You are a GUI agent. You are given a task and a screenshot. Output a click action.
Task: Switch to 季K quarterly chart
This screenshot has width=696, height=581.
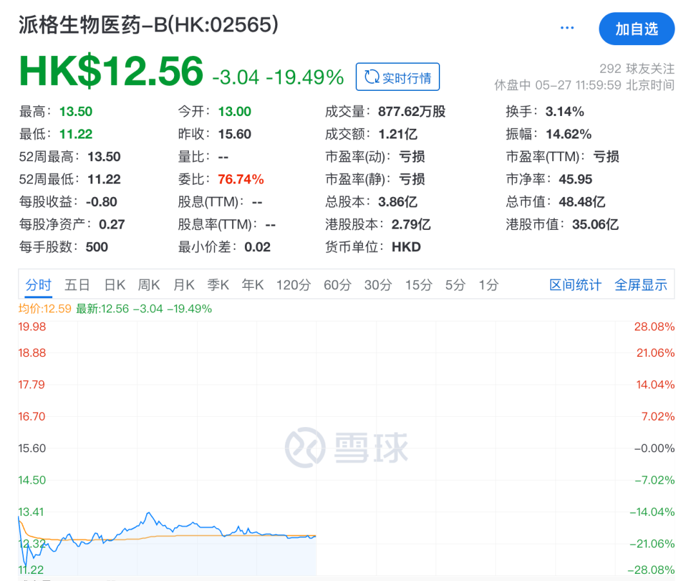tap(218, 285)
